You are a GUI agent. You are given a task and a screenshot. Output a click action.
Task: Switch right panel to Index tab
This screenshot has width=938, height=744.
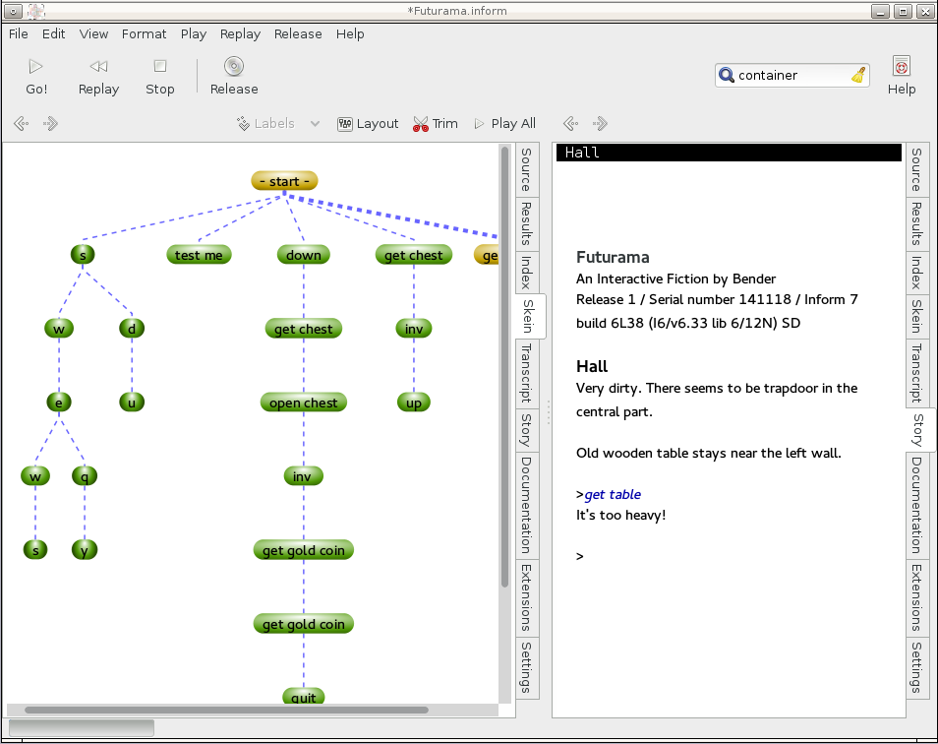point(917,273)
